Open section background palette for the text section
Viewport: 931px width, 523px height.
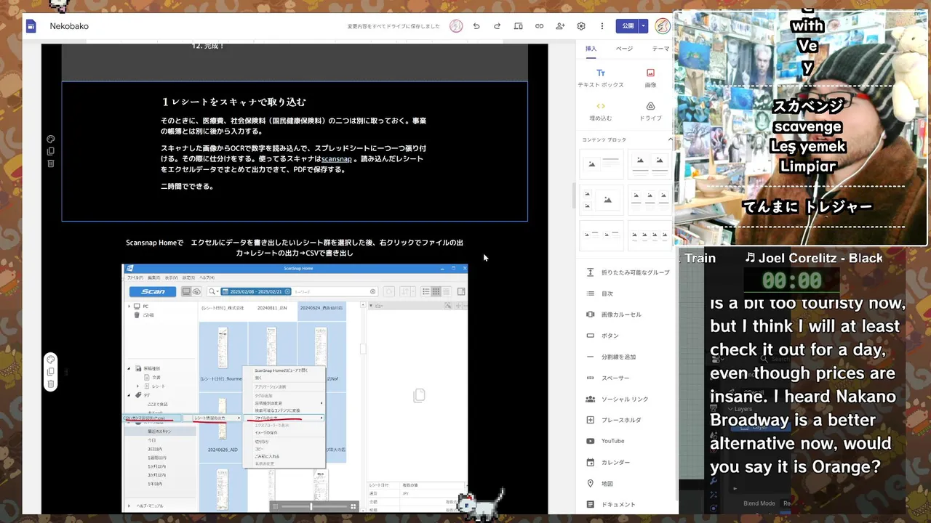(x=51, y=139)
